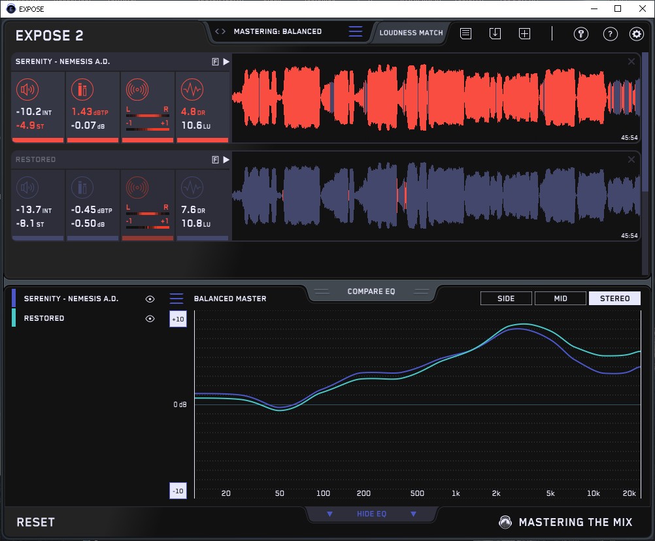Switch EQ view to Side
Screen dimensions: 655x541
506,299
